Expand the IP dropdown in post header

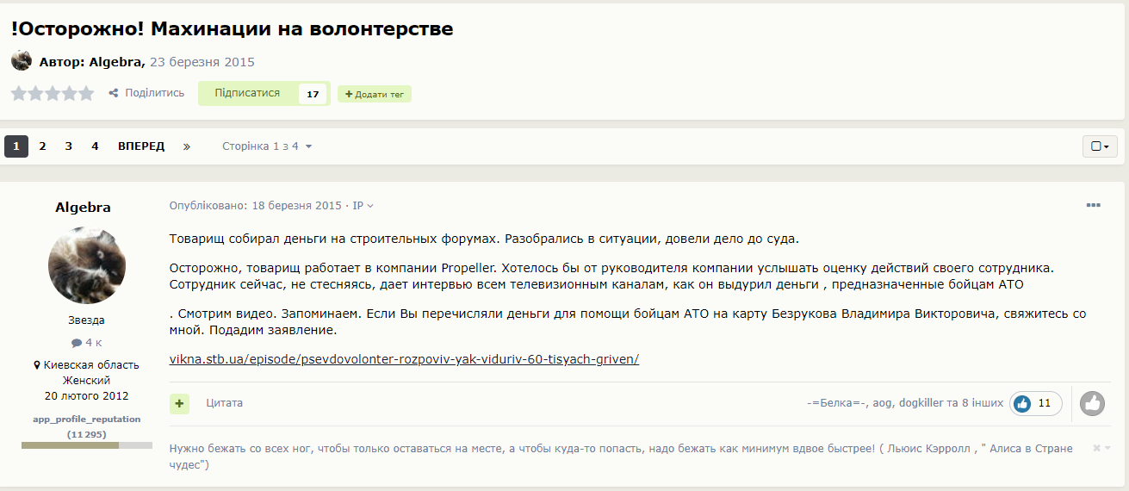coord(363,206)
